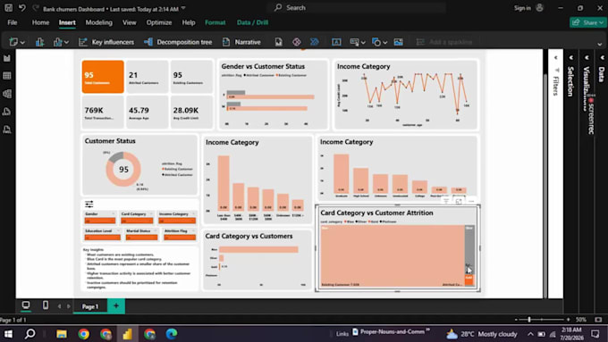The height and width of the screenshot is (342, 608).
Task: Click the Fit to page icon
Action: pyautogui.click(x=598, y=320)
